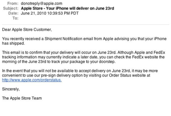Open the apple.com/orderstatus link
The image size is (171, 116).
click(x=32, y=80)
